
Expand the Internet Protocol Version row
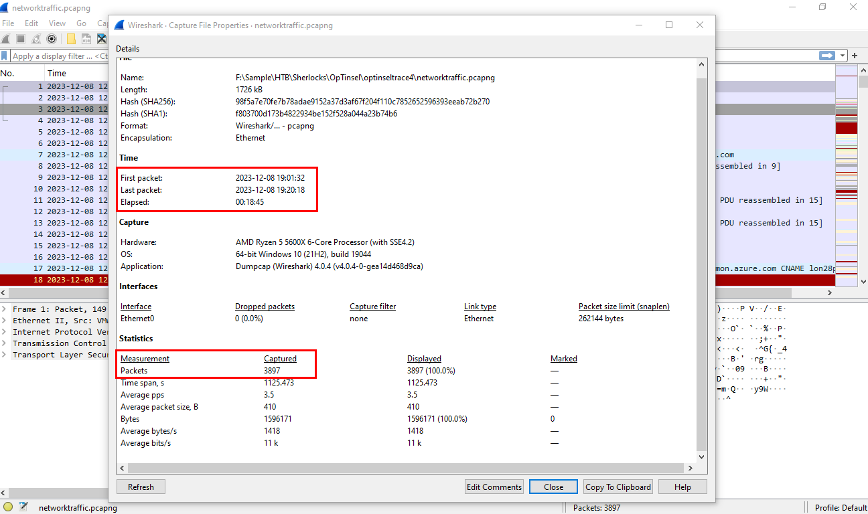tap(5, 332)
